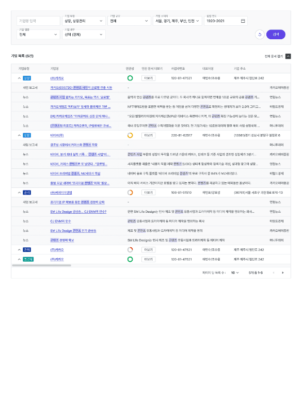This screenshot has width=302, height=413.
Task: Click the purple 검색 search button
Action: point(276,35)
